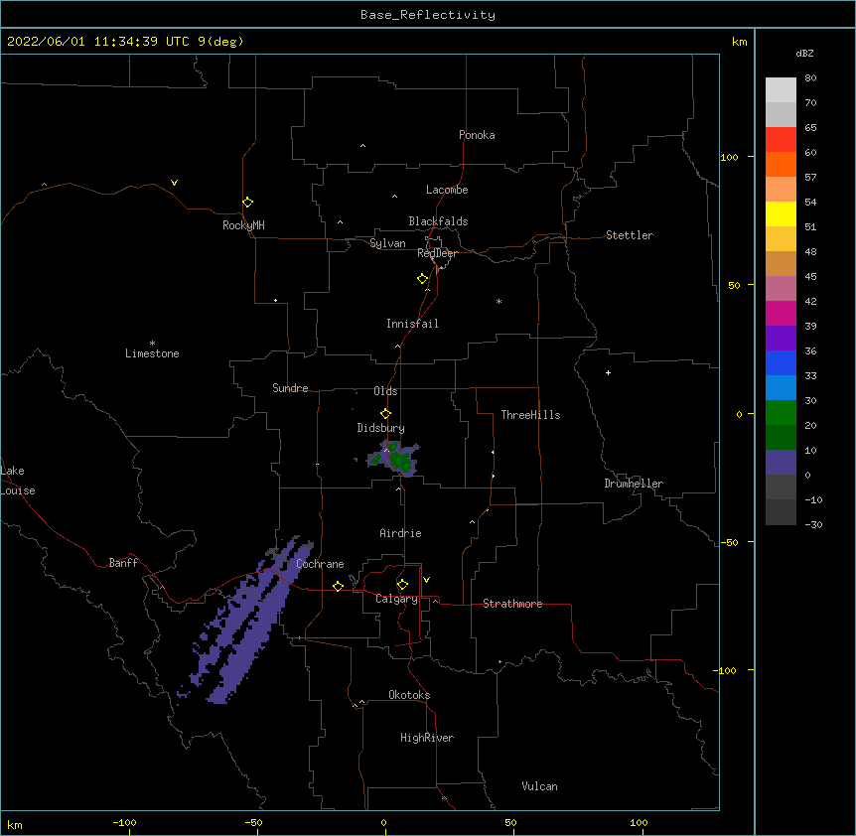Select the magenta swatch between 42 and 39 dBZ
The width and height of the screenshot is (856, 836).
click(781, 313)
